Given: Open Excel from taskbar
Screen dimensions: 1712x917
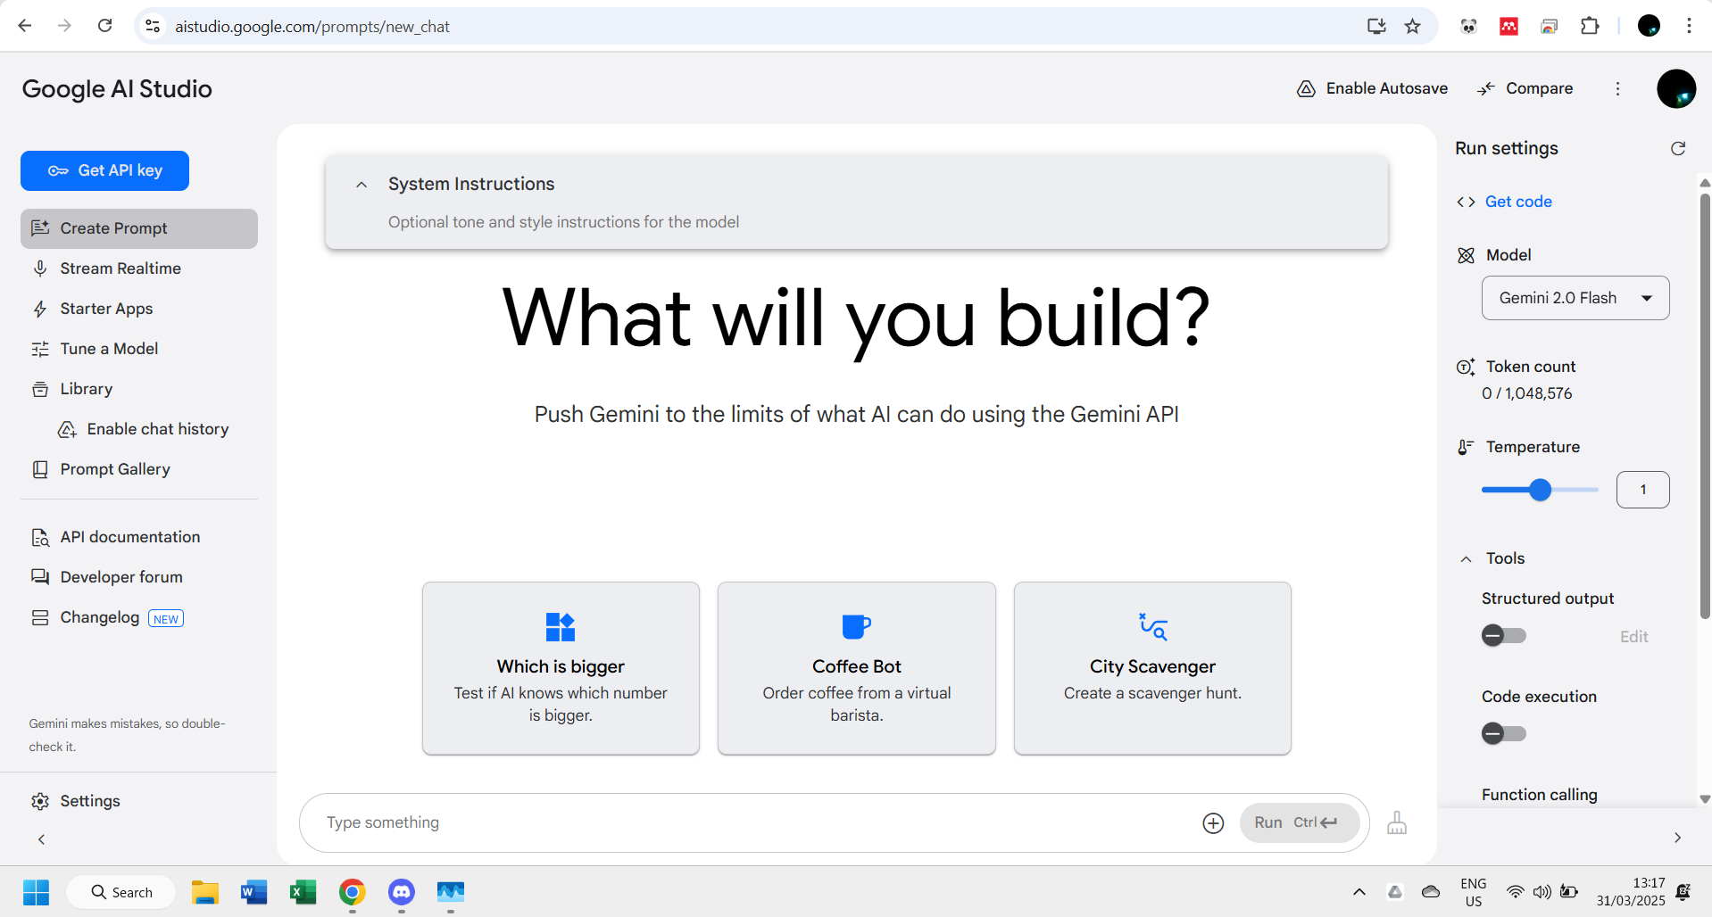Looking at the screenshot, I should point(303,892).
